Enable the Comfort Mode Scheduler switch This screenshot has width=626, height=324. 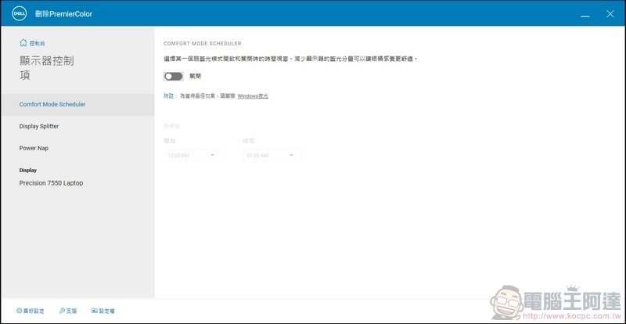pos(173,77)
